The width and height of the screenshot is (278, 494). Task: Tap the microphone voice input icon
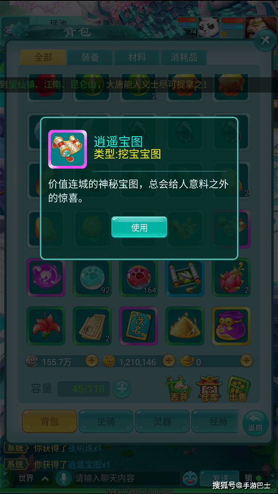pos(63,479)
